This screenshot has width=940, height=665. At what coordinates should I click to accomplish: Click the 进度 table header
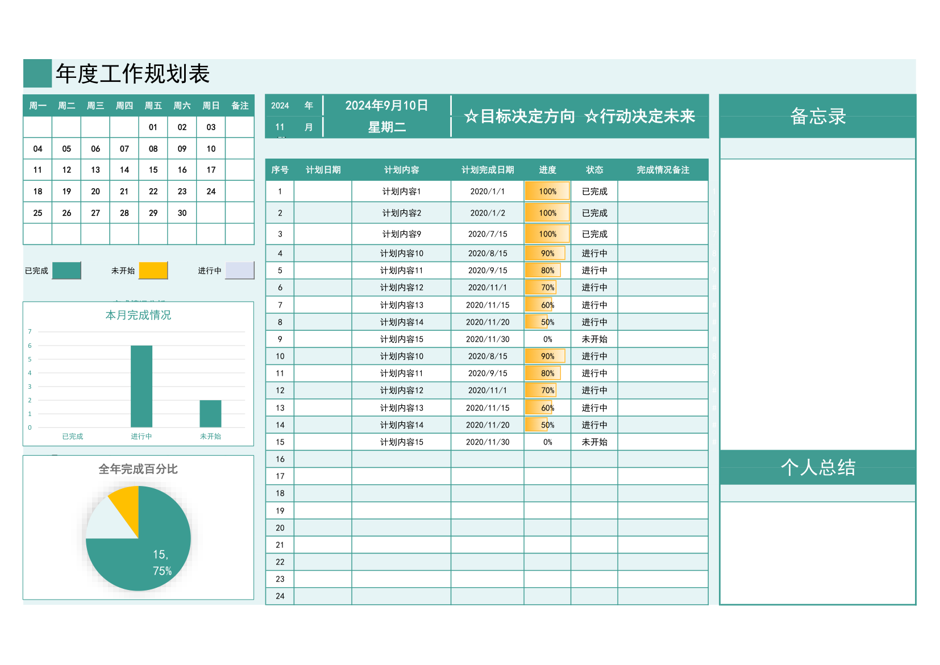tap(547, 170)
